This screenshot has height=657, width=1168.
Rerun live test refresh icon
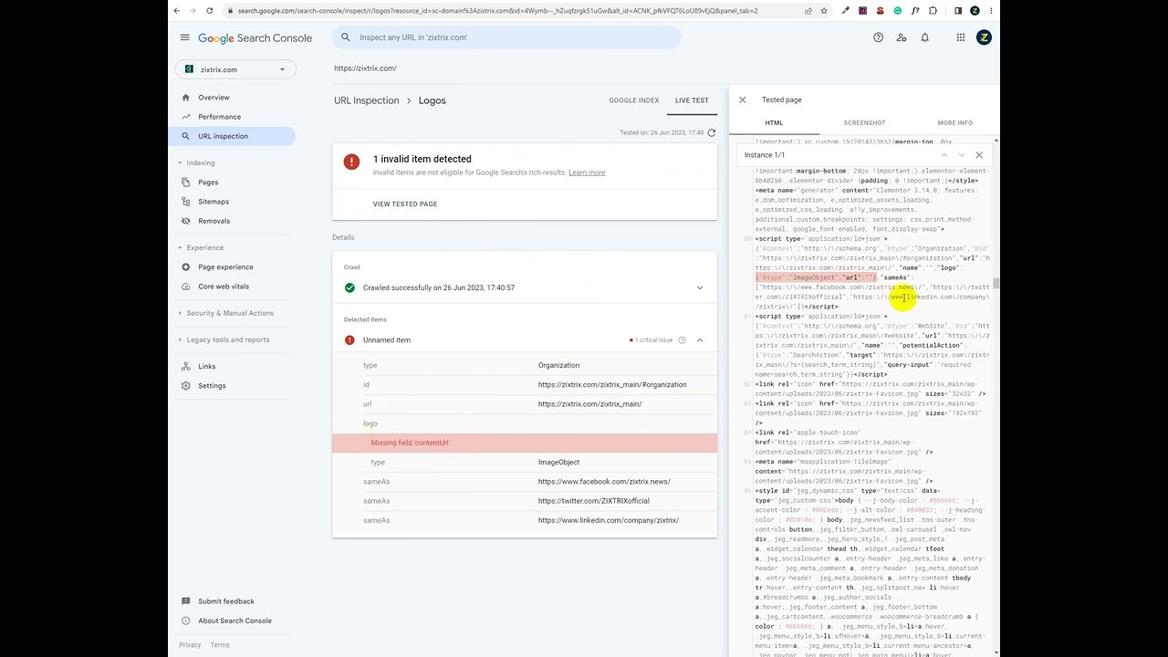(712, 132)
